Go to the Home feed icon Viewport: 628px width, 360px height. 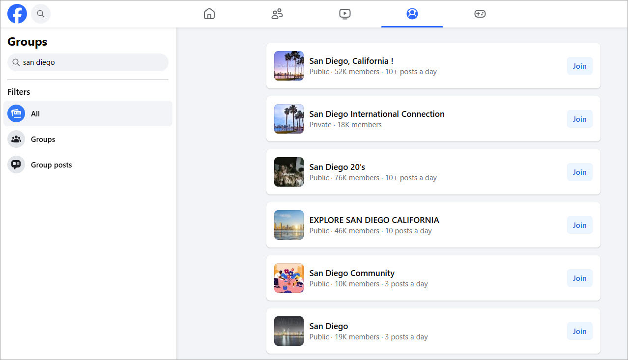pyautogui.click(x=209, y=14)
